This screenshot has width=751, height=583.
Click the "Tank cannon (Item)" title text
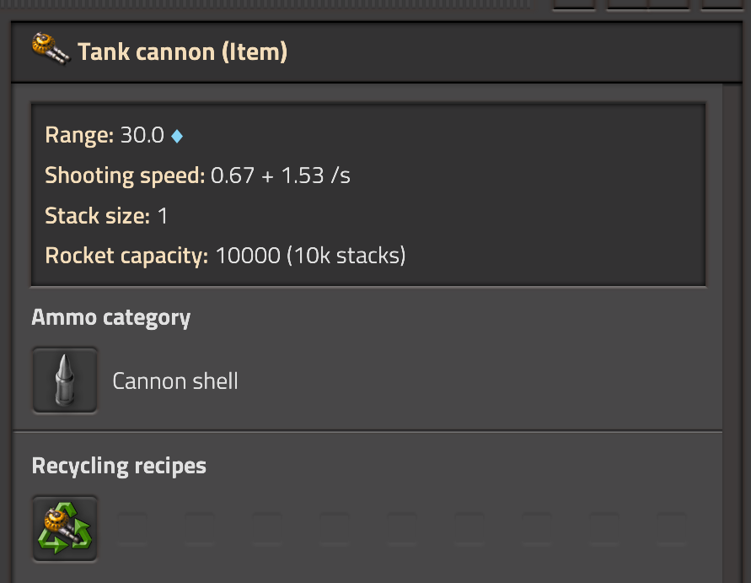tap(182, 52)
